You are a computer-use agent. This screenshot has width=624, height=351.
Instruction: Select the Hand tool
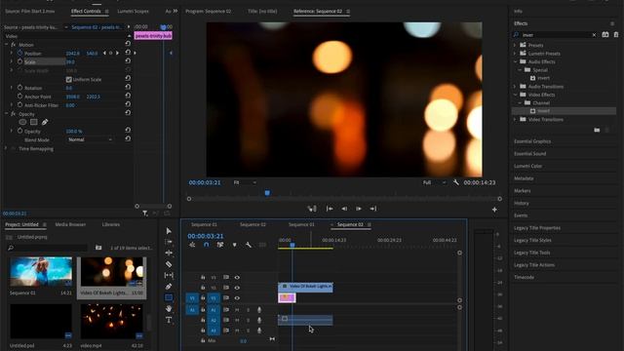click(x=169, y=308)
